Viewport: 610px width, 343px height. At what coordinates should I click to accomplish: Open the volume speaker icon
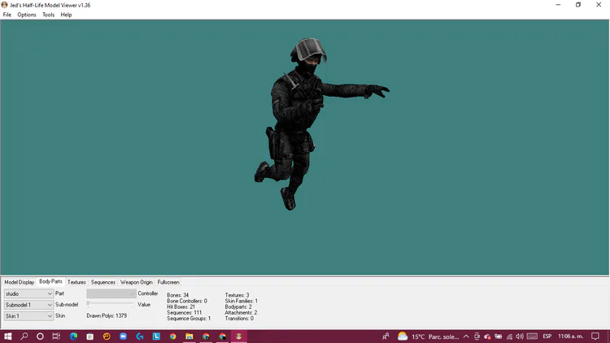[x=520, y=336]
